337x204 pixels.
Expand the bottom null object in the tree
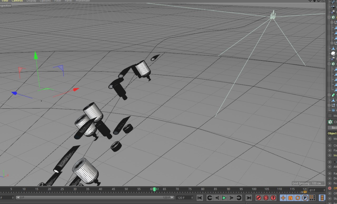[329, 105]
